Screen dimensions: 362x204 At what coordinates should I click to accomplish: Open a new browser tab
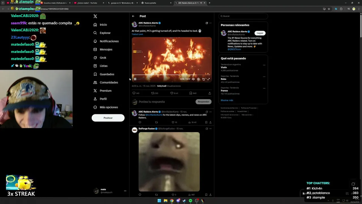point(209,3)
